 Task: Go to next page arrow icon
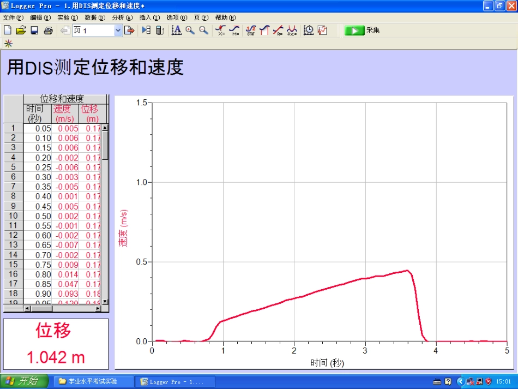click(129, 31)
